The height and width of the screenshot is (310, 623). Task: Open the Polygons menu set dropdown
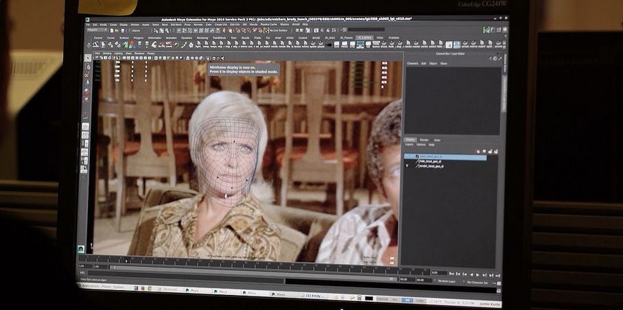pos(97,29)
